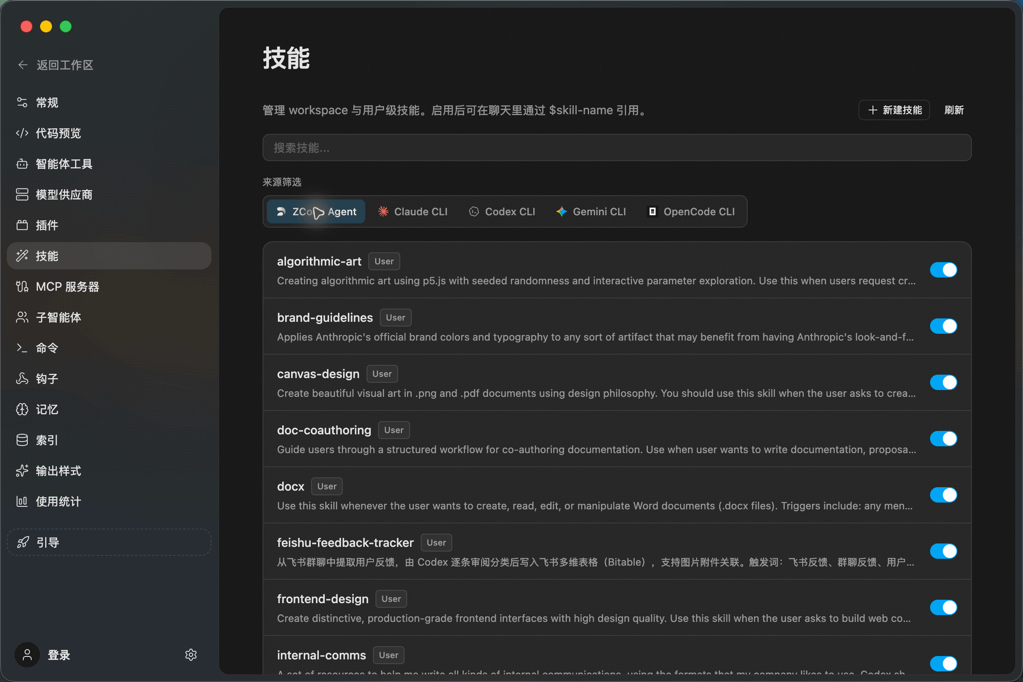The height and width of the screenshot is (682, 1023).
Task: Click the User badge next to docx
Action: click(327, 486)
